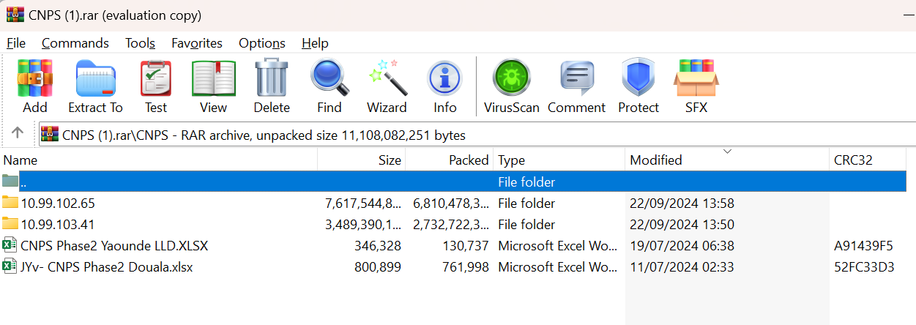Viewport: 916px width, 325px height.
Task: Open the Help menu
Action: pos(315,43)
